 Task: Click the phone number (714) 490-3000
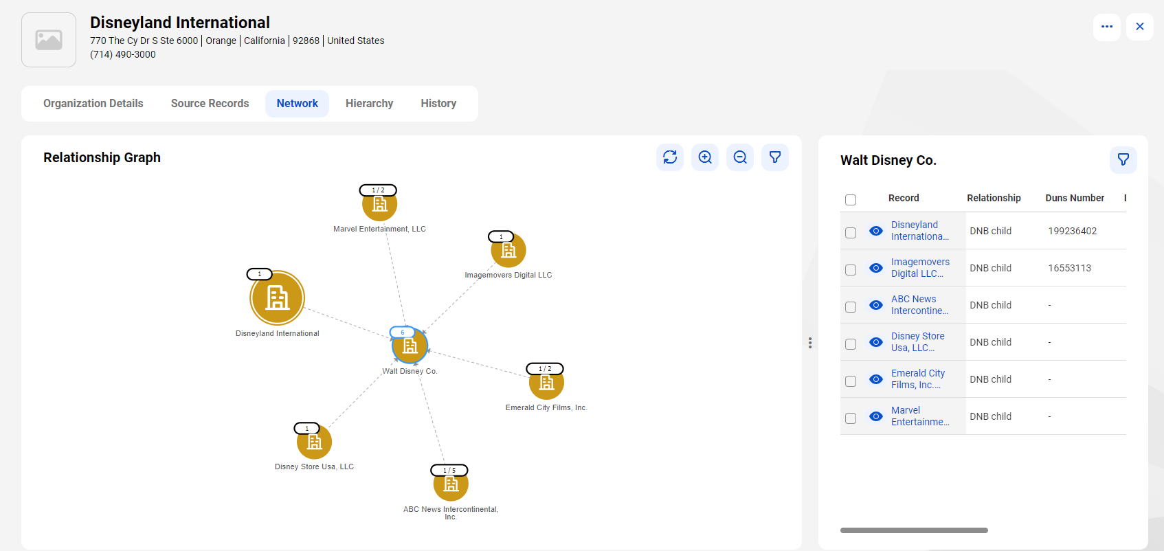123,54
